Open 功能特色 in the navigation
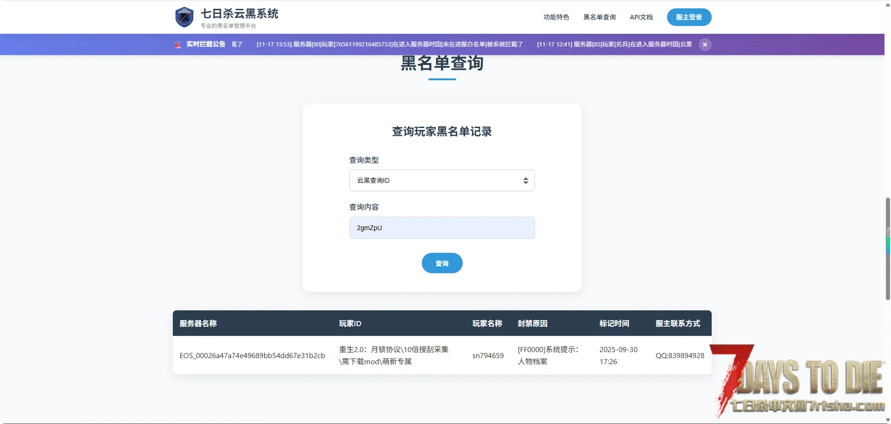 tap(556, 17)
